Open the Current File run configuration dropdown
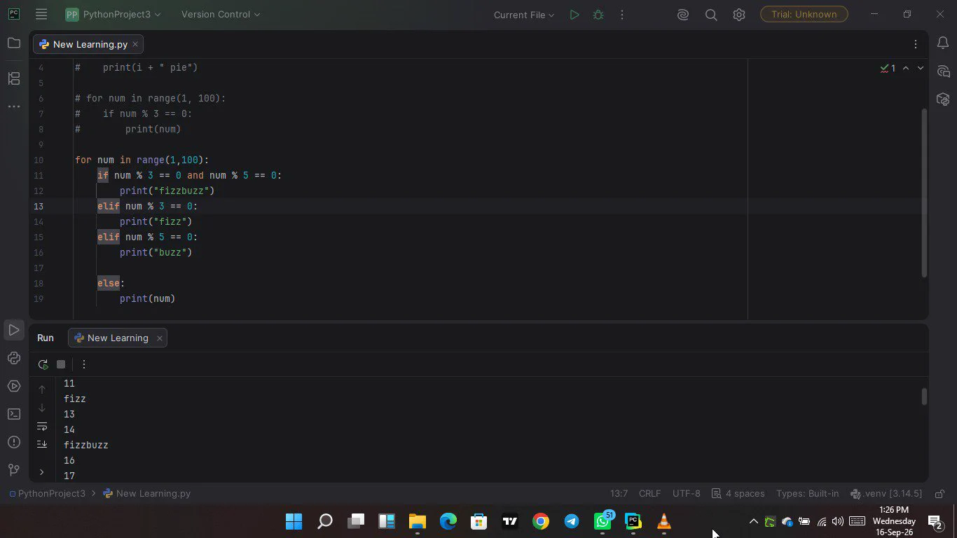The image size is (957, 538). [524, 15]
